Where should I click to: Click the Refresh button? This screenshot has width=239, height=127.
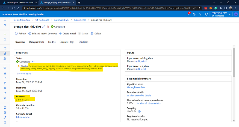point(20,34)
